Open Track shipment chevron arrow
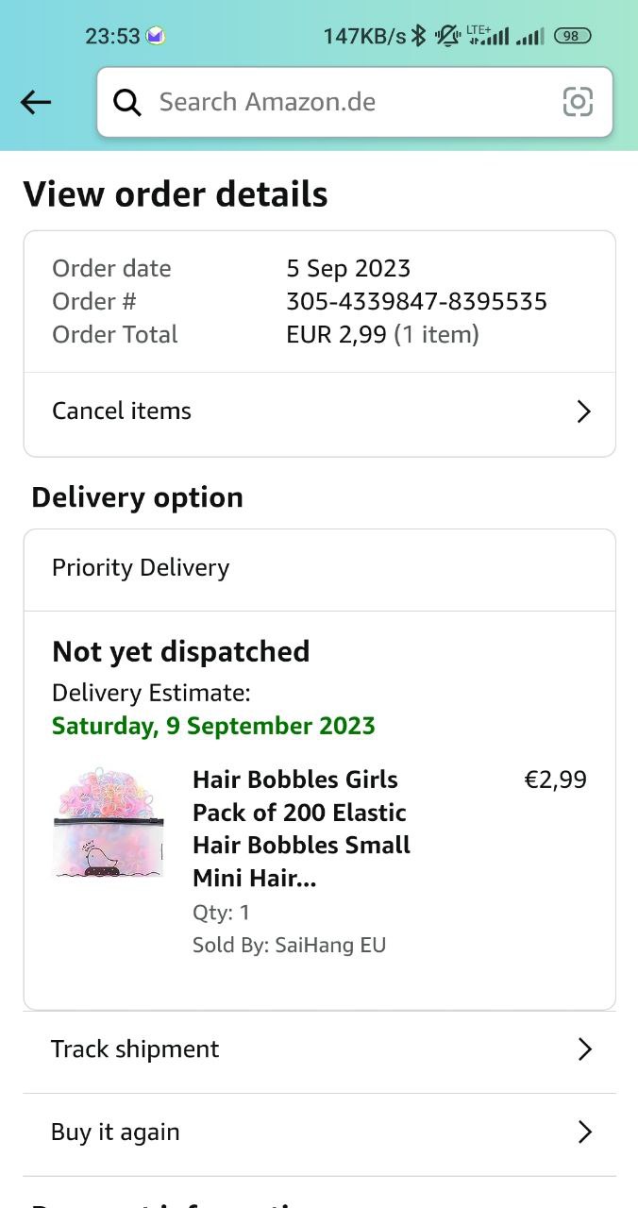The width and height of the screenshot is (638, 1208). (584, 1049)
